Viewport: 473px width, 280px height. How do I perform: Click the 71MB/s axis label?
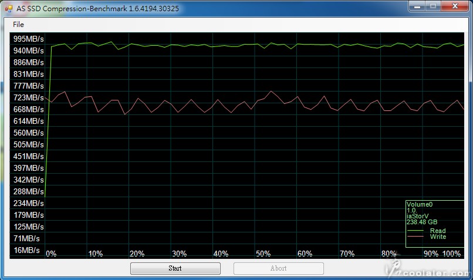[26, 239]
